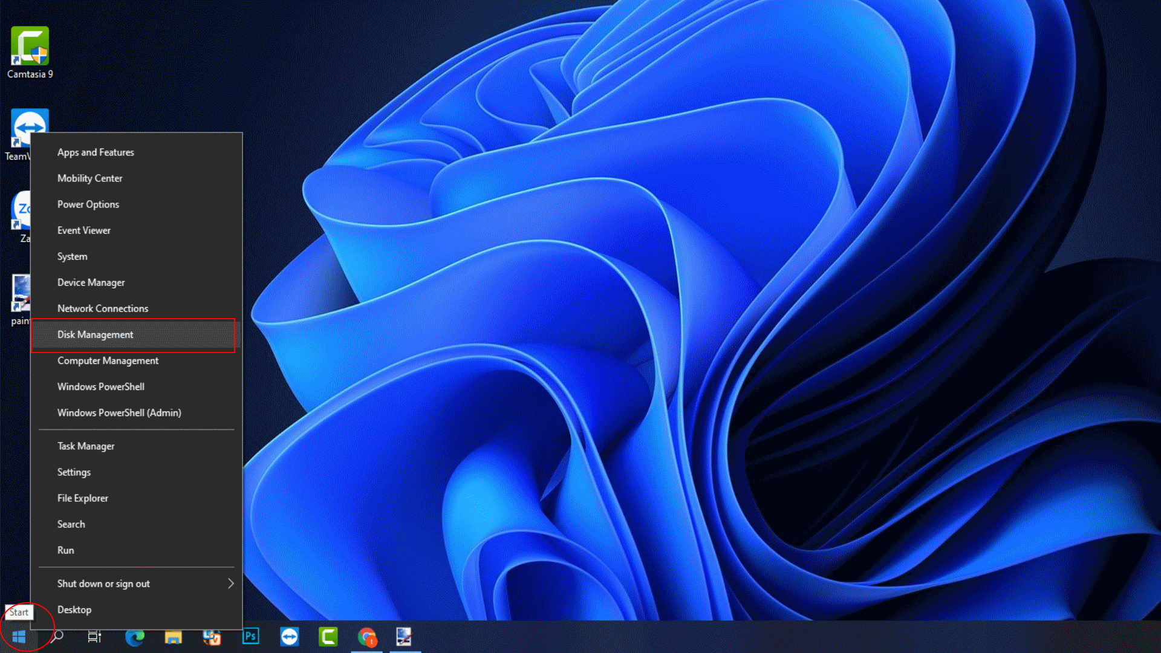Screen dimensions: 1161x653
Task: Select Task Manager in menu
Action: click(86, 446)
